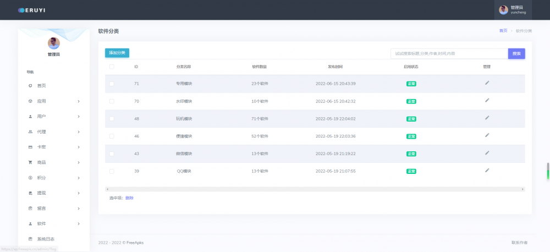The width and height of the screenshot is (550, 252).
Task: Click the edit pencil for 专用模块 row
Action: pos(487,83)
